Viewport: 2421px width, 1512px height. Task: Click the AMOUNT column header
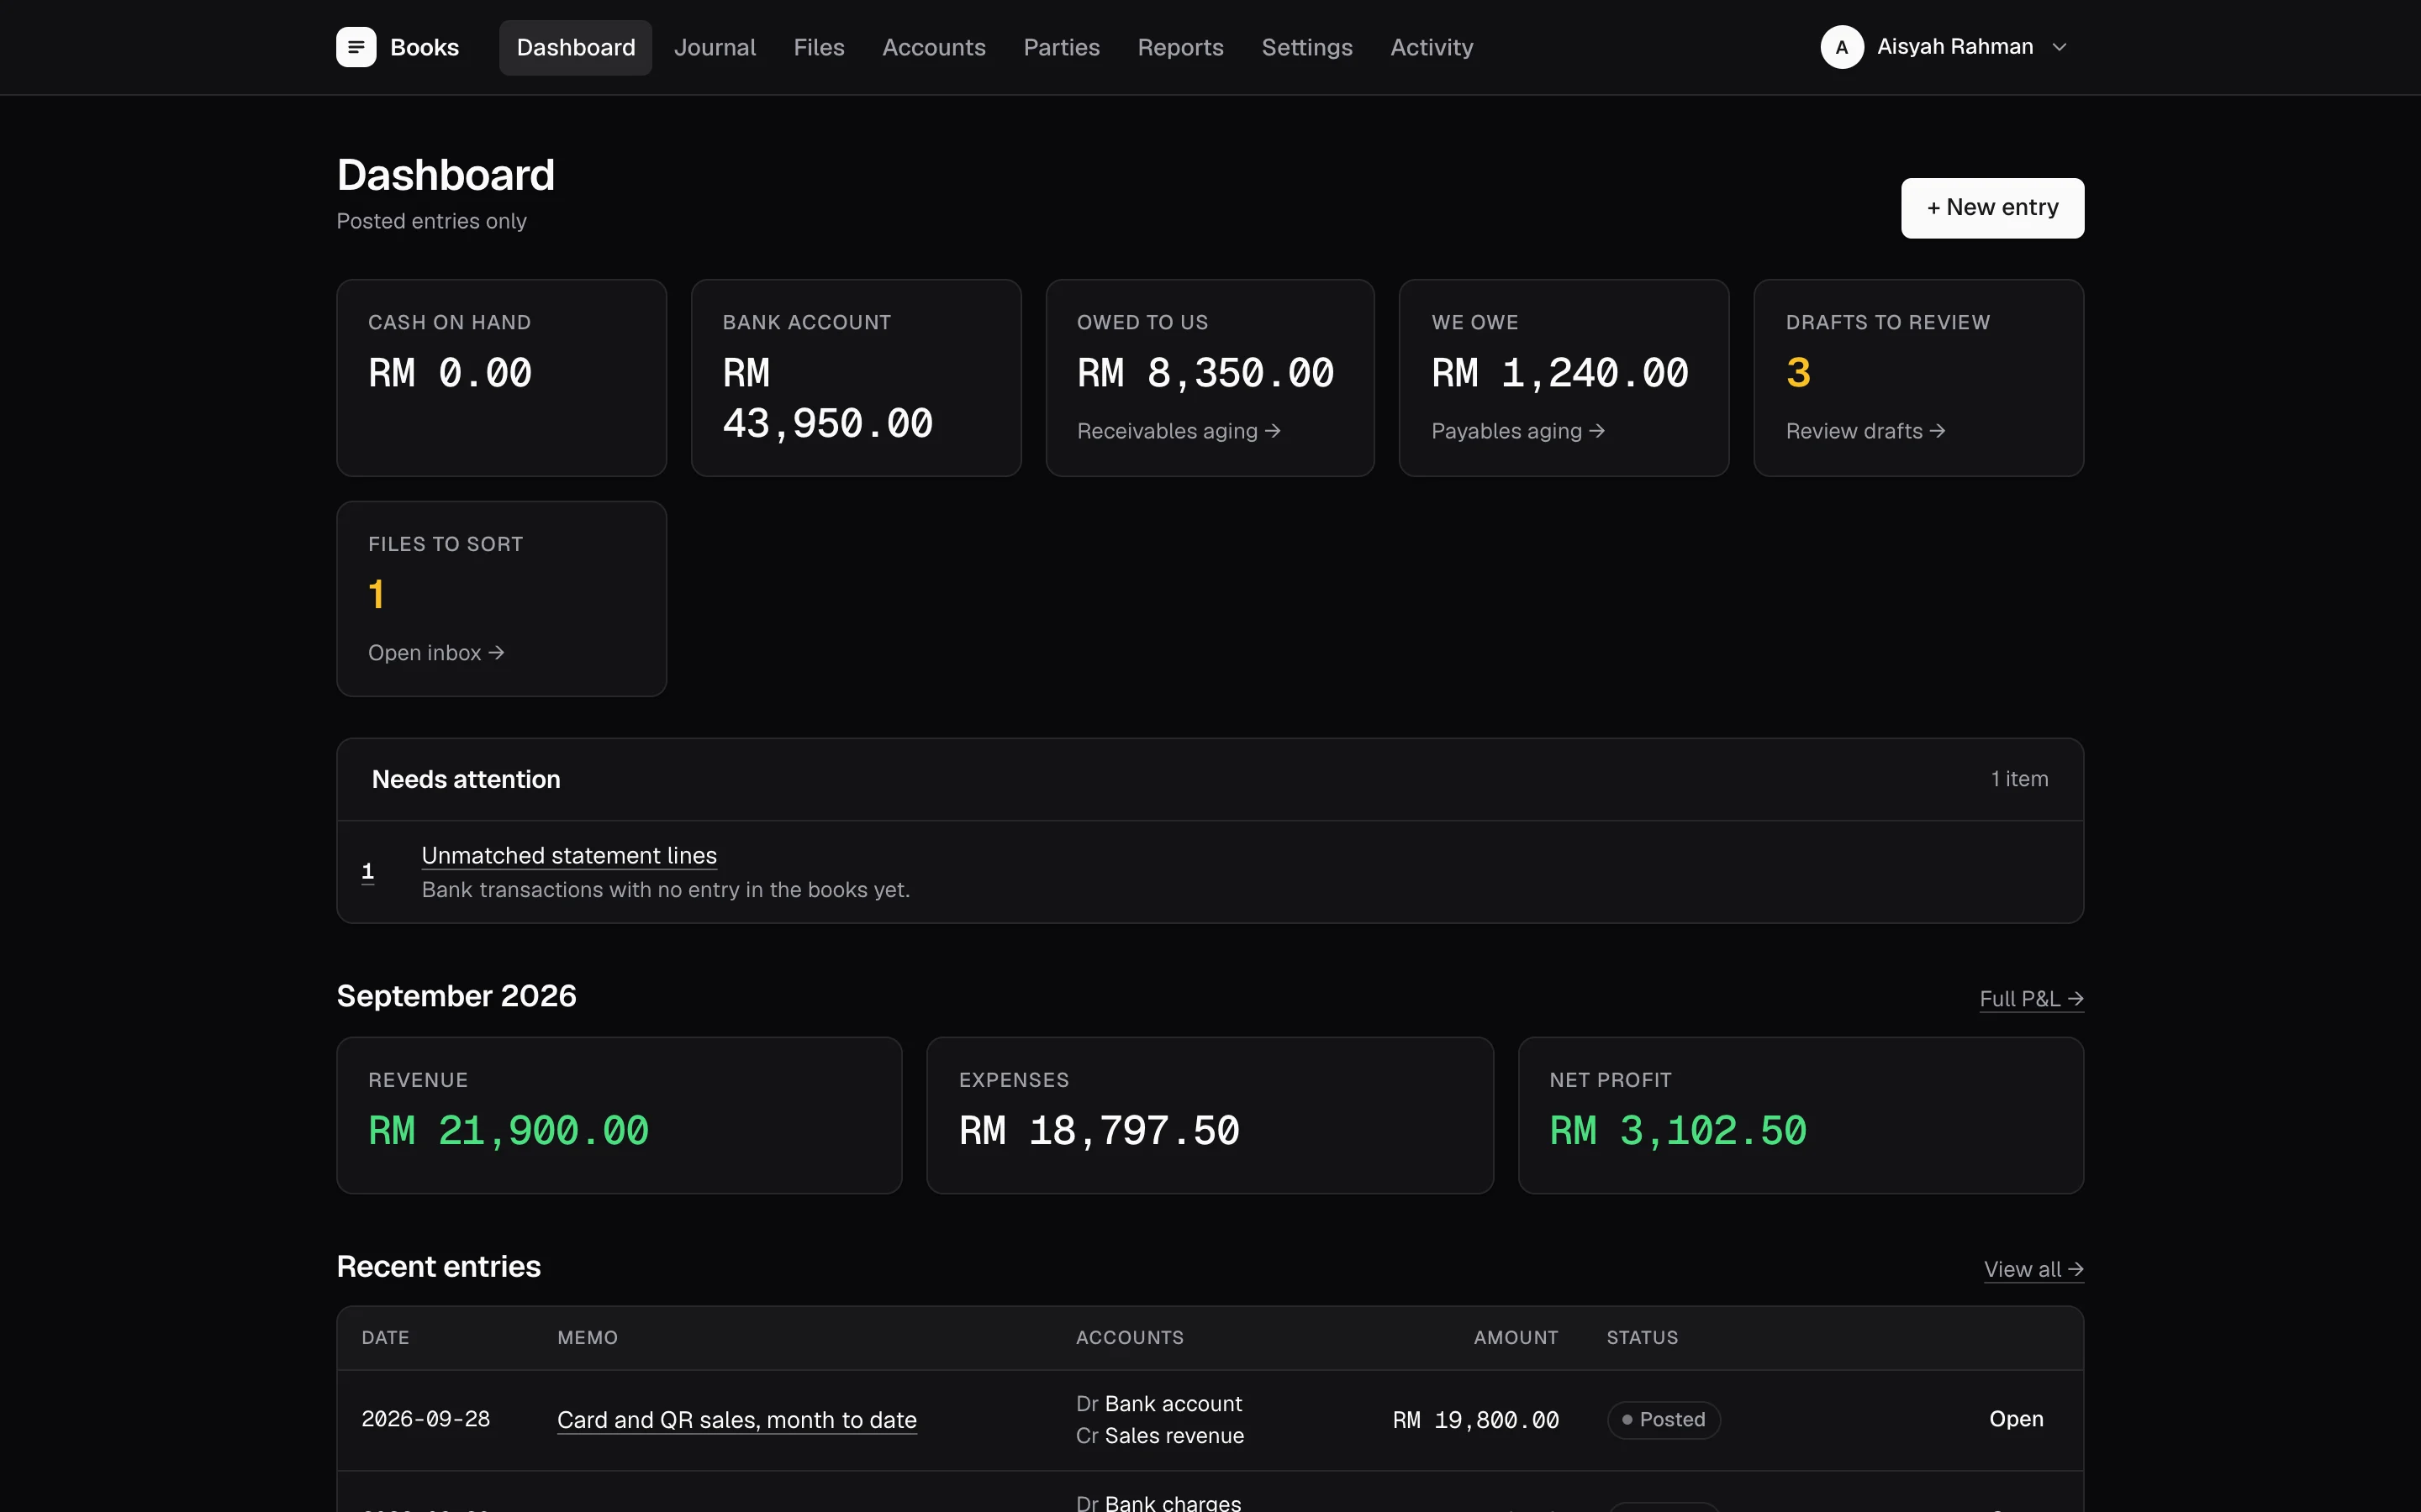pos(1516,1338)
